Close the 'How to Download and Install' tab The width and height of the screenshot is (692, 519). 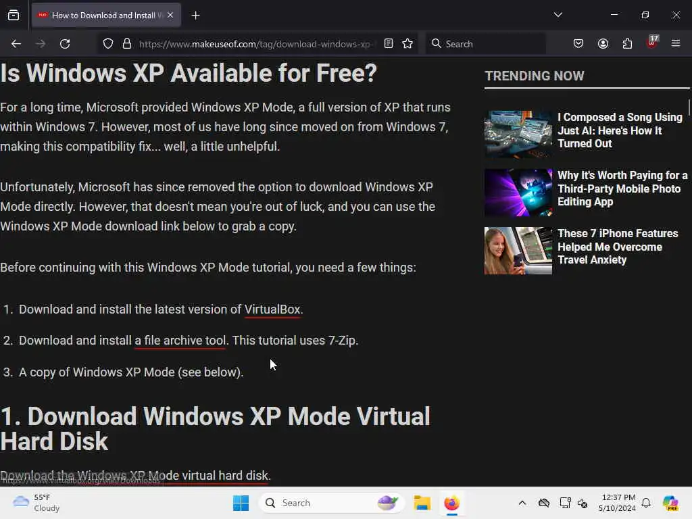pos(170,15)
